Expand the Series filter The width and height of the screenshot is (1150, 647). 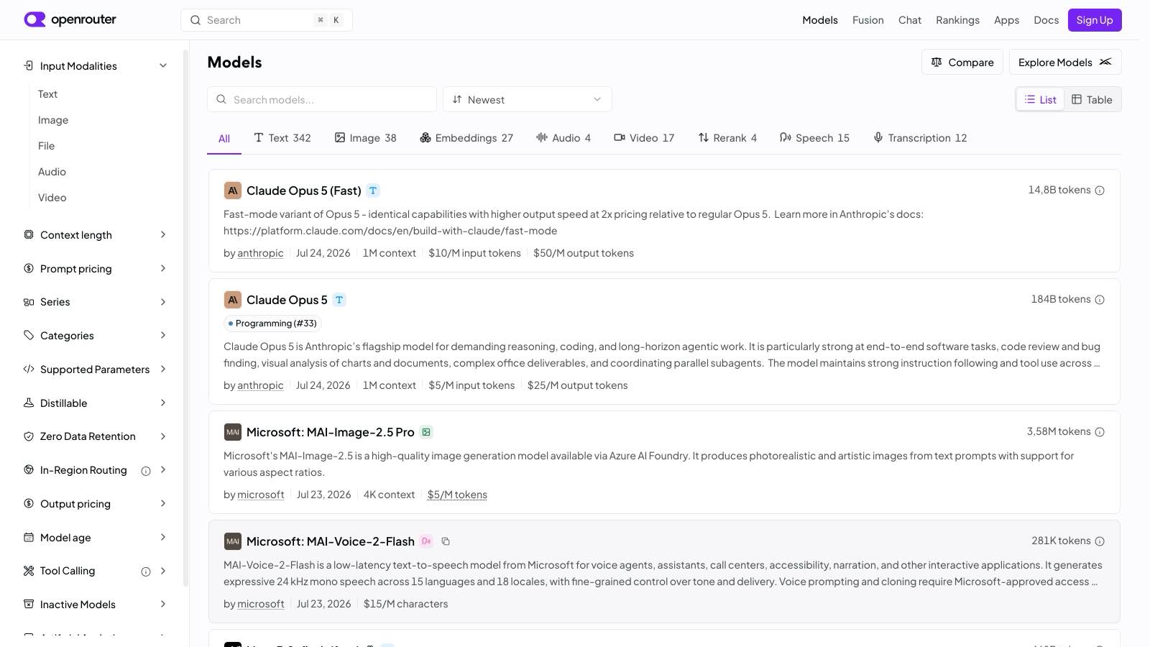pyautogui.click(x=163, y=302)
